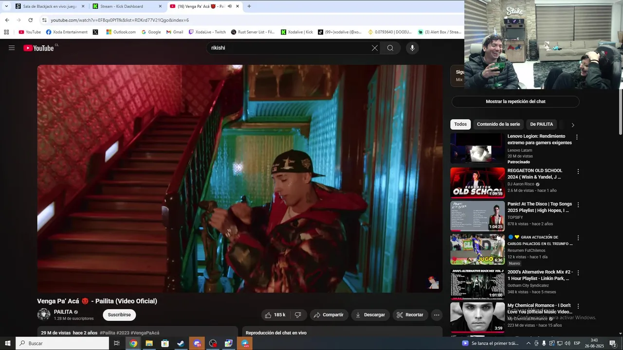Open Outlook.com bookmark

point(121,32)
